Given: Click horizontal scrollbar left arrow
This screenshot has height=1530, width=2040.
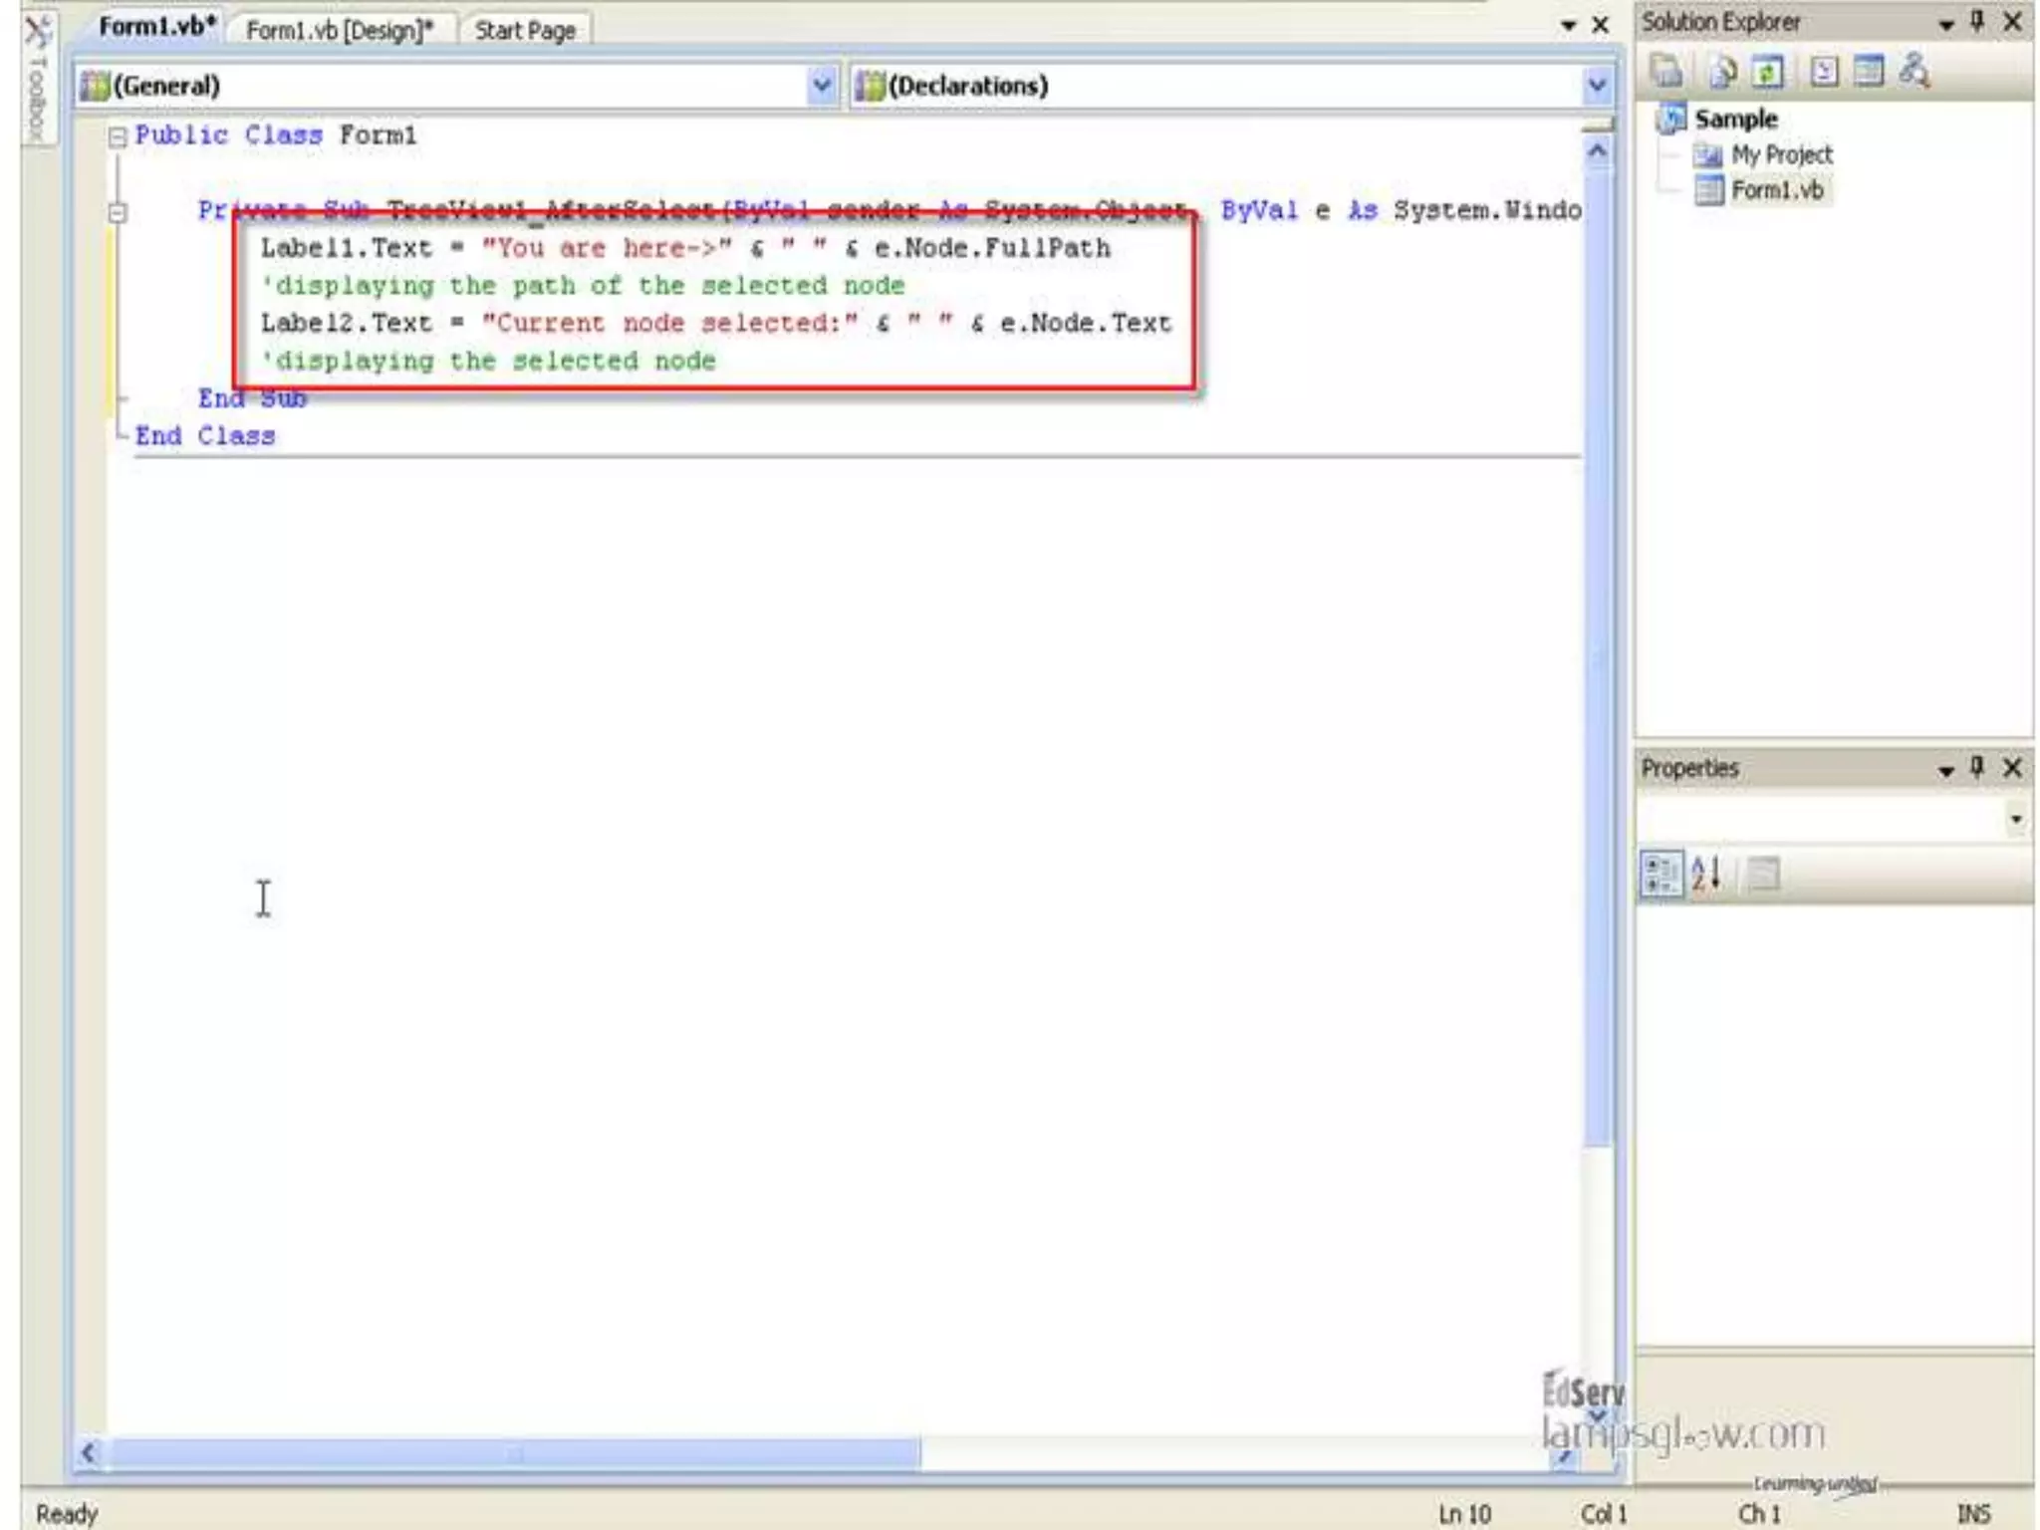Looking at the screenshot, I should click(x=89, y=1452).
